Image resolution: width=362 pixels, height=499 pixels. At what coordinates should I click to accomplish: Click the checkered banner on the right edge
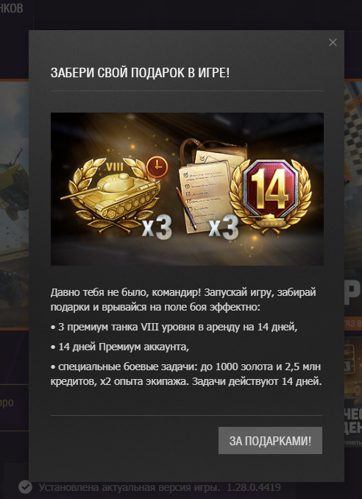coord(353,204)
